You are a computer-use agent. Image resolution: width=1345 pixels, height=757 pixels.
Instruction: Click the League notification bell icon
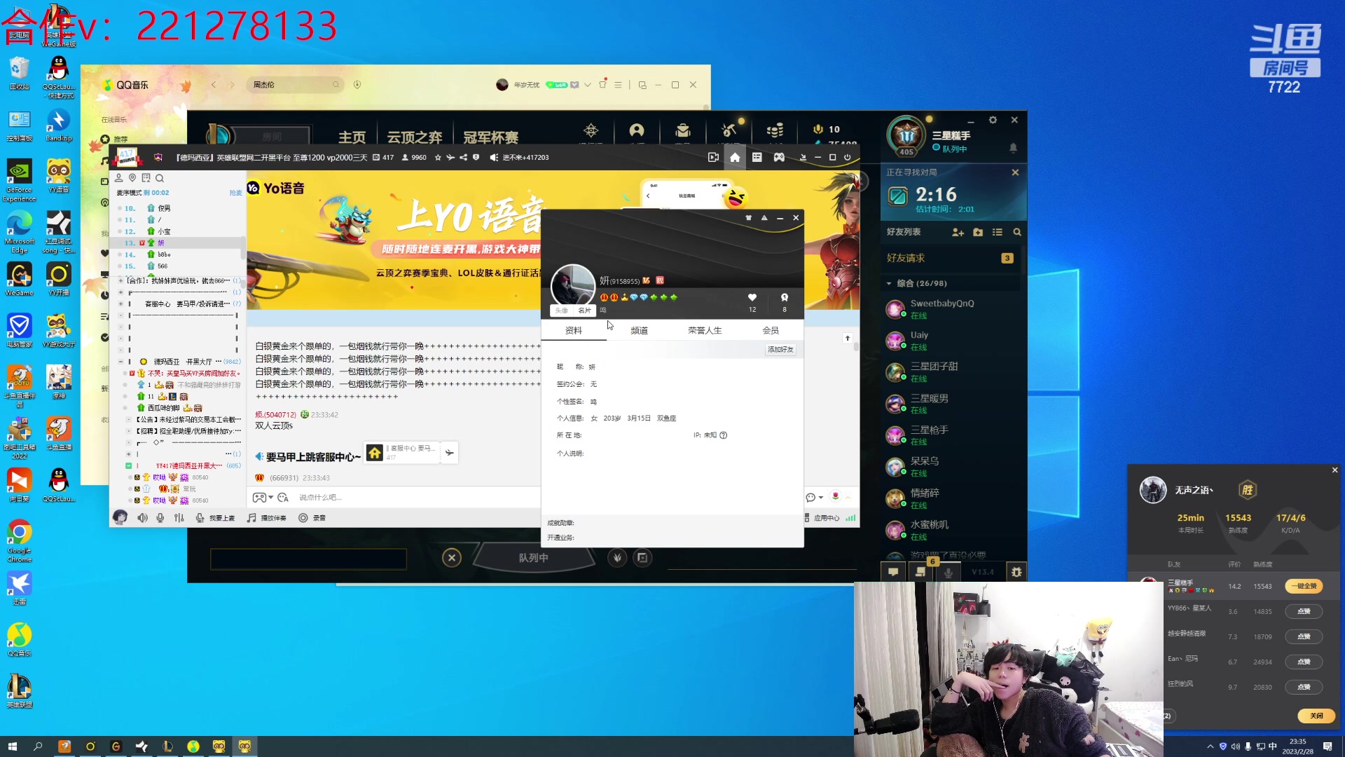pyautogui.click(x=1013, y=148)
